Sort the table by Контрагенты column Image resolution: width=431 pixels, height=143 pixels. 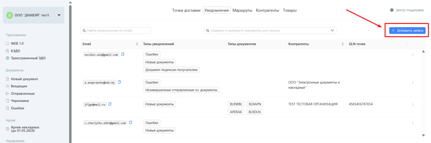click(343, 44)
